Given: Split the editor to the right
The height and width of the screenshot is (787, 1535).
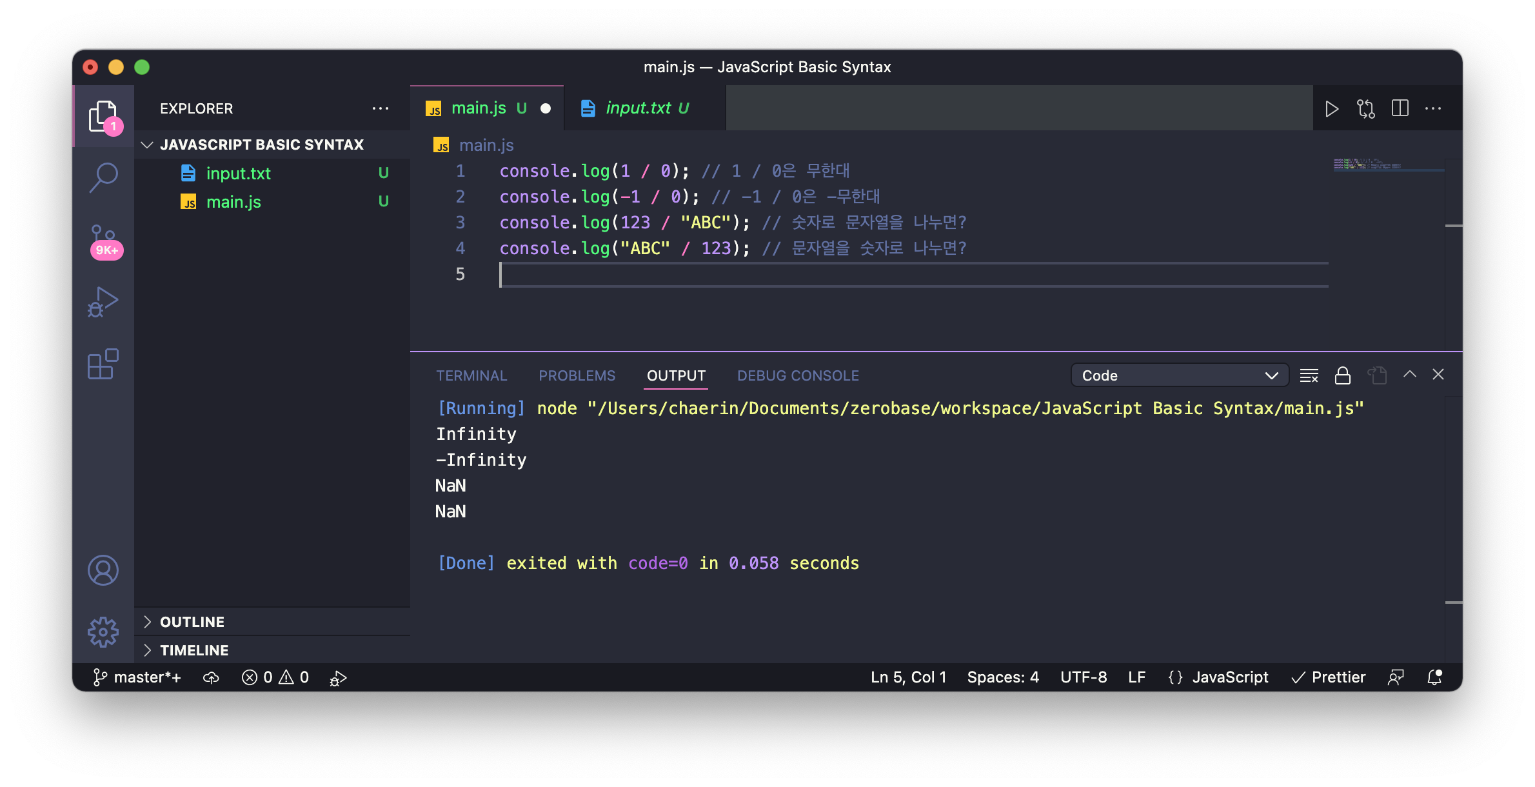Looking at the screenshot, I should point(1400,108).
